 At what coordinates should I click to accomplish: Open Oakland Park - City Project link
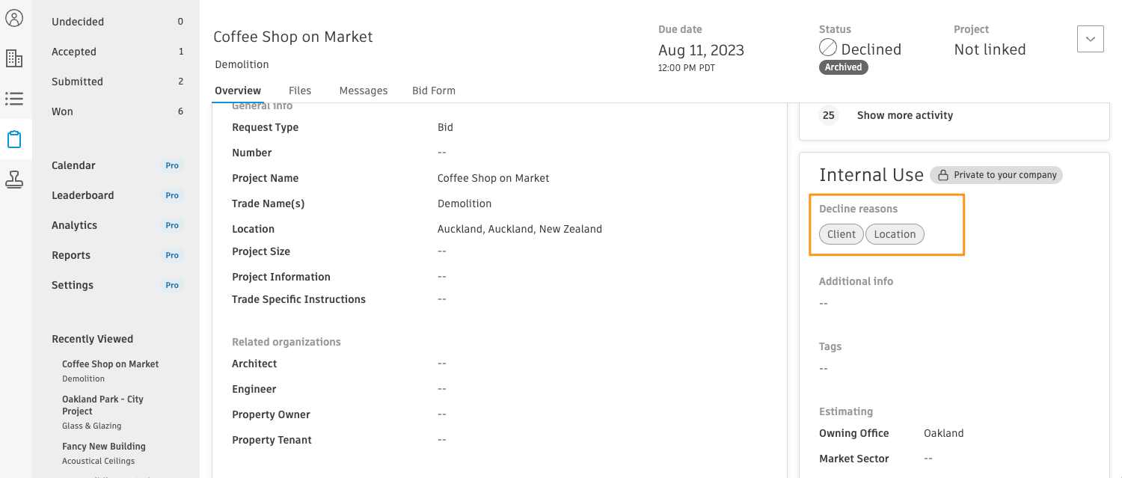tap(102, 405)
